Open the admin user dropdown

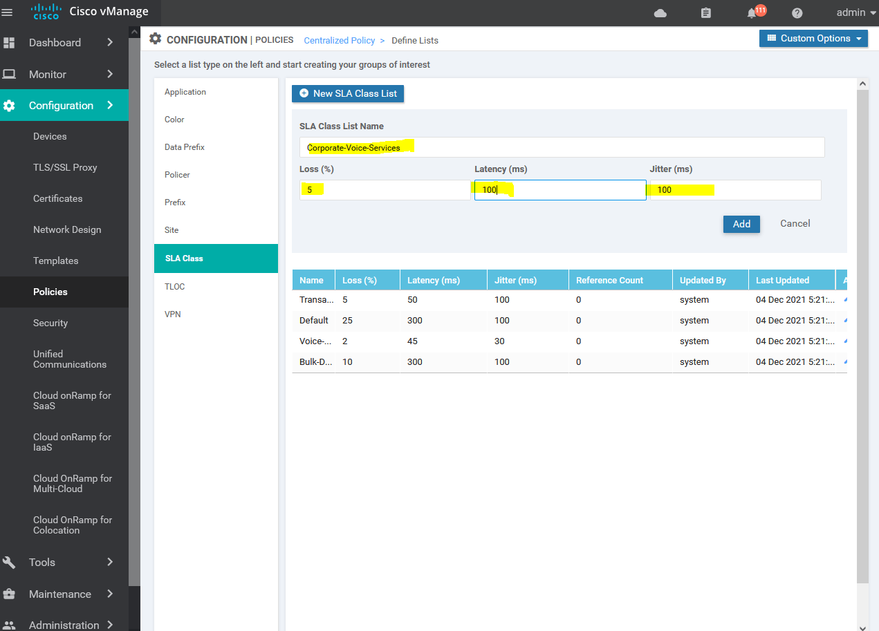[856, 12]
